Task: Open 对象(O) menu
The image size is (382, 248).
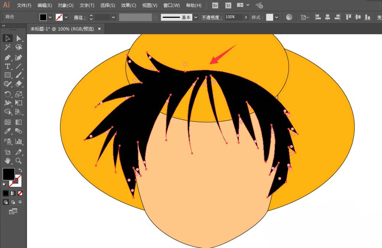Action: 66,5
